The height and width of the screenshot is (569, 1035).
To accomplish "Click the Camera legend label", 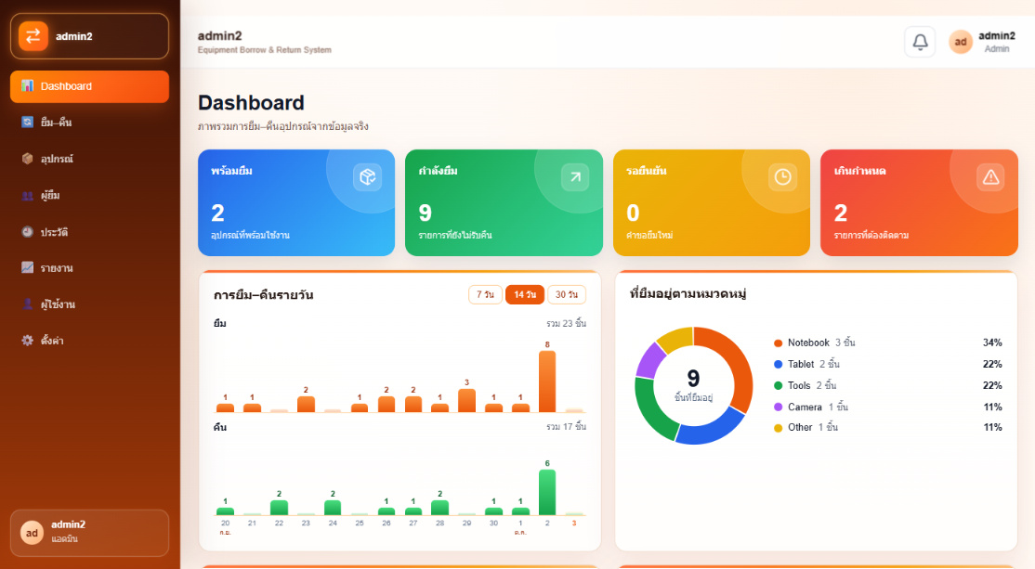I will point(805,407).
